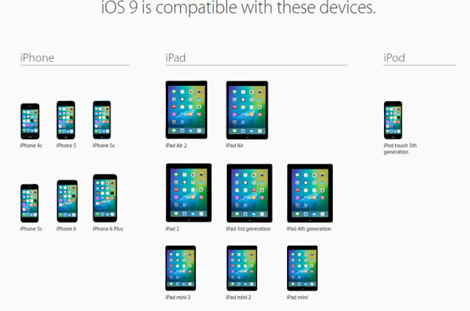Click the iPod section heading

pyautogui.click(x=394, y=57)
